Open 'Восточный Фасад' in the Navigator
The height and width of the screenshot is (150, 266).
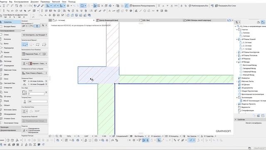(250, 65)
